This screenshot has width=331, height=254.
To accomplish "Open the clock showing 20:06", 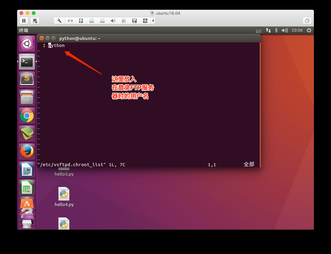I will (x=297, y=30).
